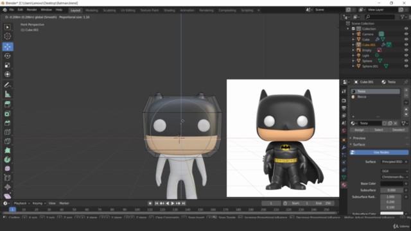Toggle the Collection exclude checkbox

tap(353, 29)
